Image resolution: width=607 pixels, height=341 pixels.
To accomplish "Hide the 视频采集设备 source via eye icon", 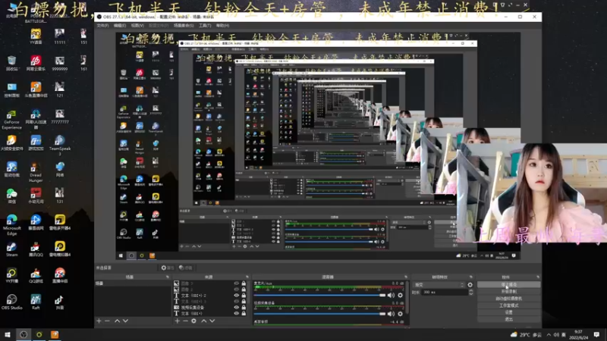I will [236, 308].
